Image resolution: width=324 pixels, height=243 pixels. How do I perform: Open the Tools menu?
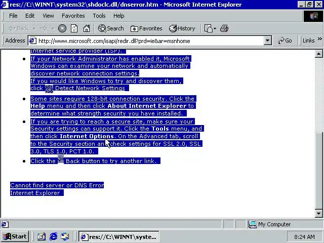click(x=99, y=16)
